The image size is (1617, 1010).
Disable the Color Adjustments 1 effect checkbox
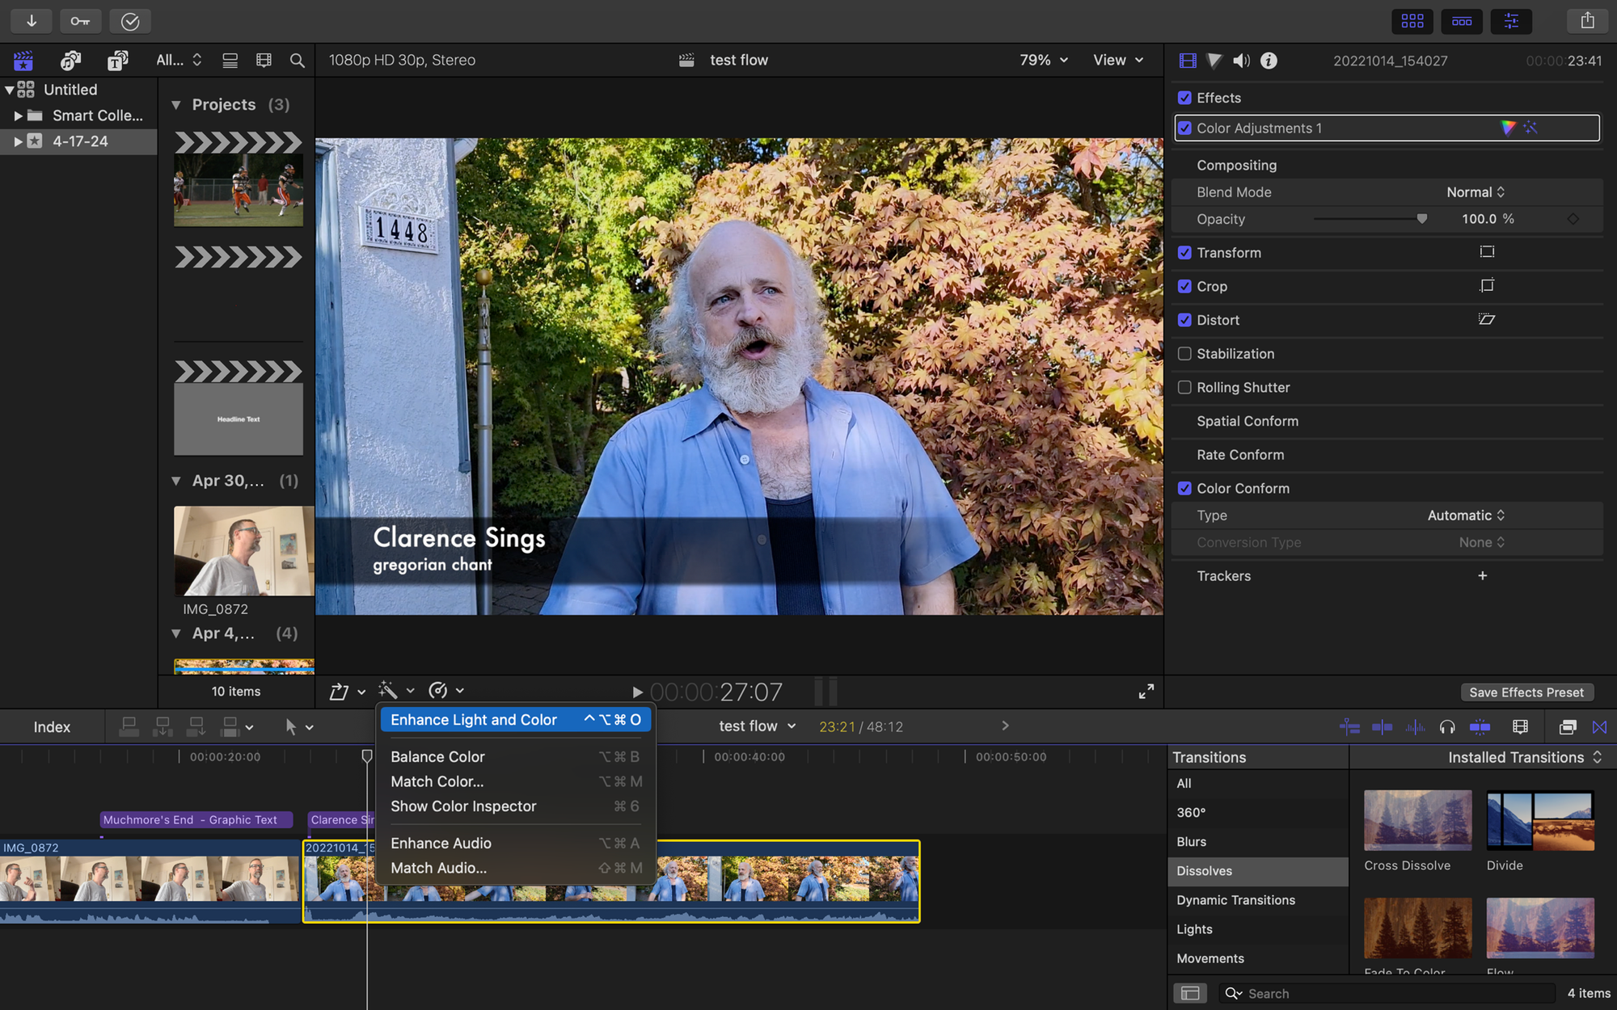[x=1184, y=128]
